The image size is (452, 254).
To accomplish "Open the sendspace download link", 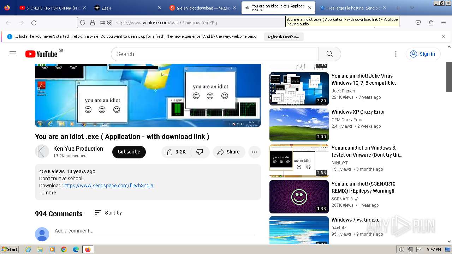I will tap(108, 186).
